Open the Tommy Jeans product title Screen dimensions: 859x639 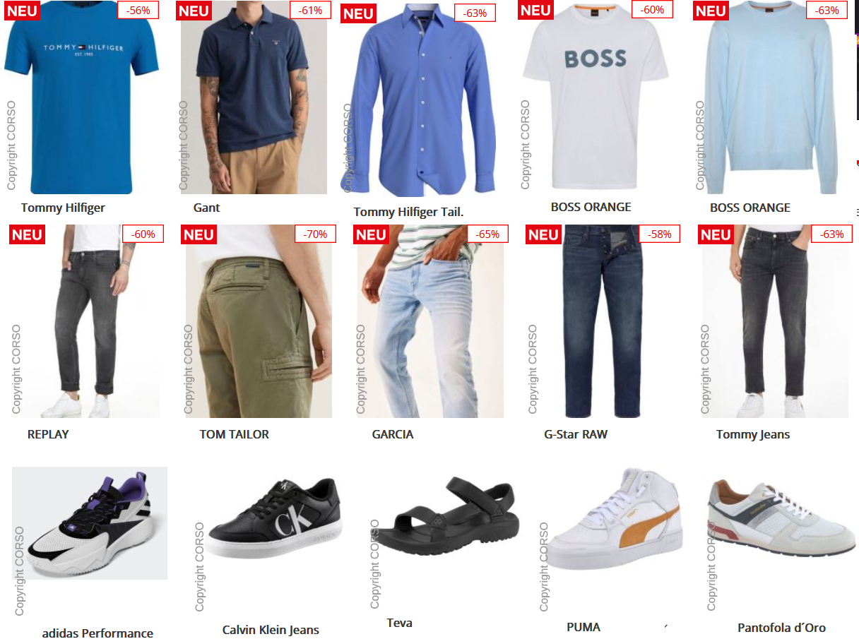coord(753,434)
